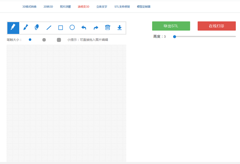This screenshot has width=240, height=164.
Task: Select the straight line tool
Action: pos(49,28)
